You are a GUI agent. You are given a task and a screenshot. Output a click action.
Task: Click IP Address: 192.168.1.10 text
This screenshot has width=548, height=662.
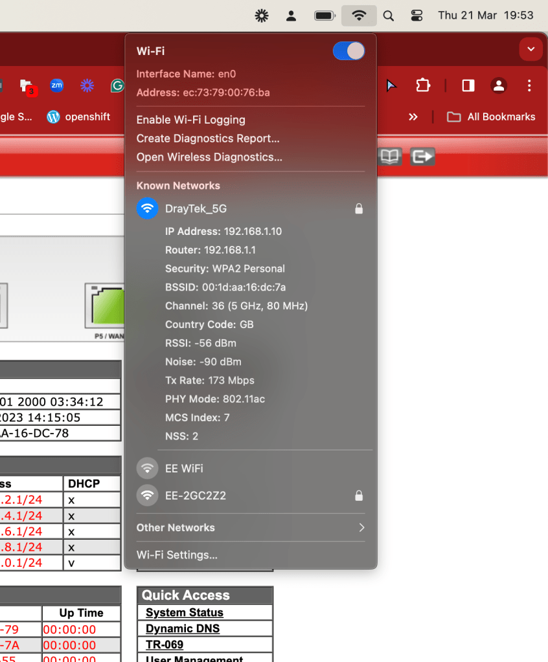(223, 232)
